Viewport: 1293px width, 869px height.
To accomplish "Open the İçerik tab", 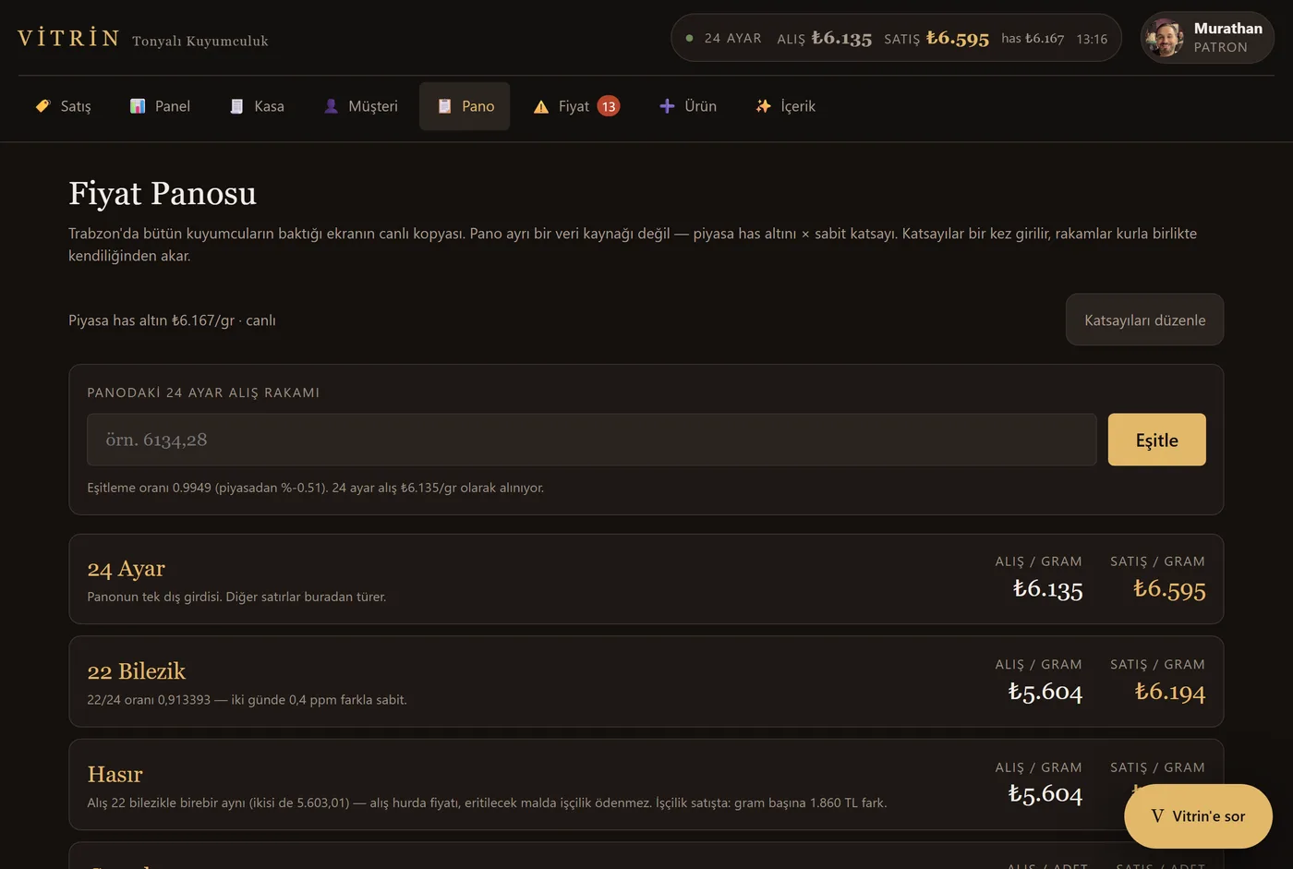I will pos(785,106).
